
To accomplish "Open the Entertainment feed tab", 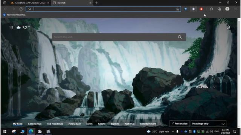I will coord(148,124).
